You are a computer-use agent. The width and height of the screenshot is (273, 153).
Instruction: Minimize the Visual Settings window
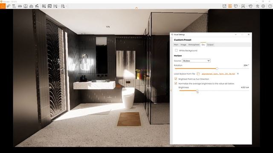point(235,34)
